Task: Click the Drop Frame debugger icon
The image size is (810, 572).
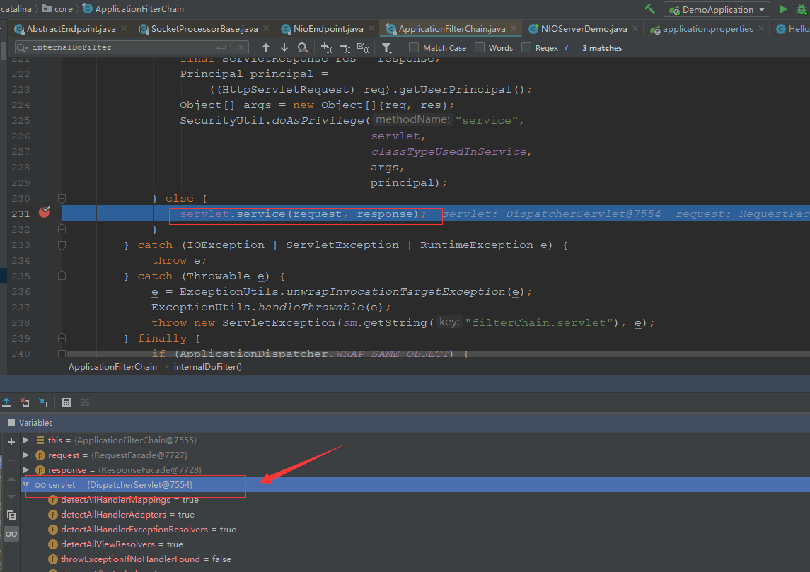Action: 24,402
